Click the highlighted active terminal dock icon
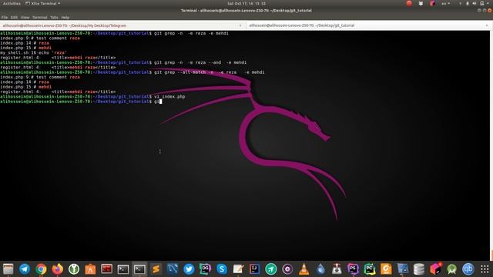493x277 pixels. [x=139, y=269]
